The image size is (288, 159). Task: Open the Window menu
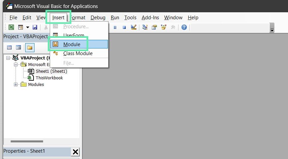(174, 18)
